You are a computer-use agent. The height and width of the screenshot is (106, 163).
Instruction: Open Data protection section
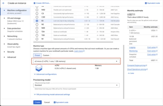[x=15, y=30]
